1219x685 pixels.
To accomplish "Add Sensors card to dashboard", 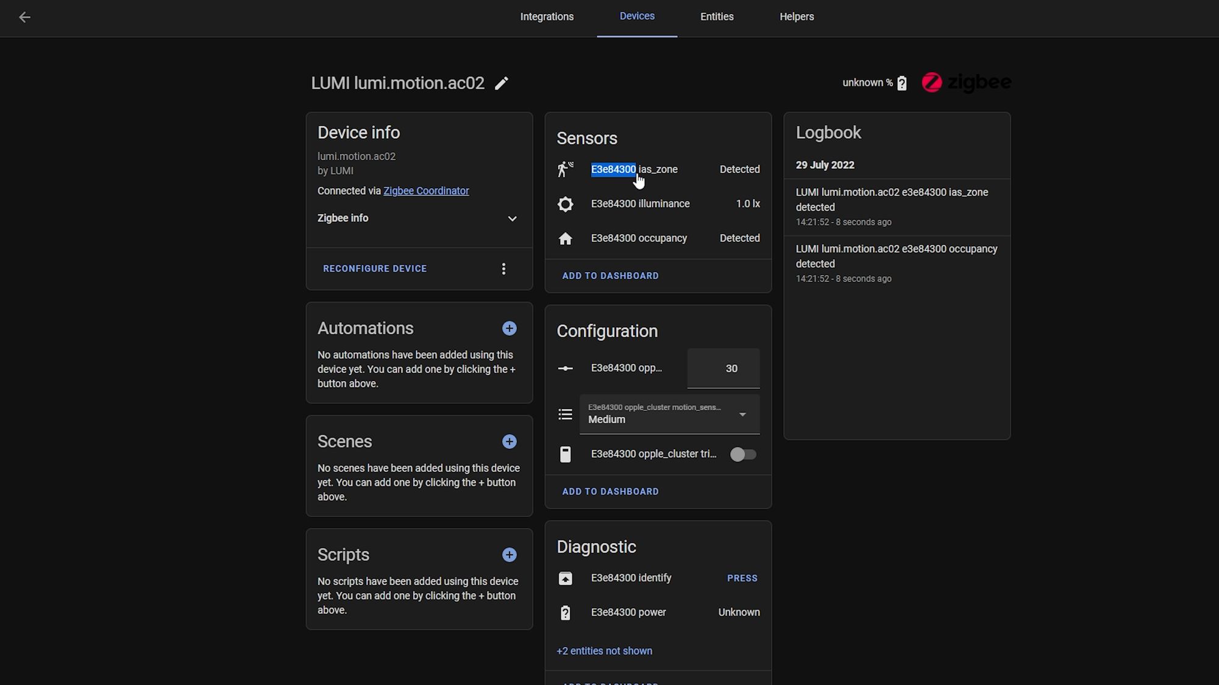I will click(x=610, y=276).
